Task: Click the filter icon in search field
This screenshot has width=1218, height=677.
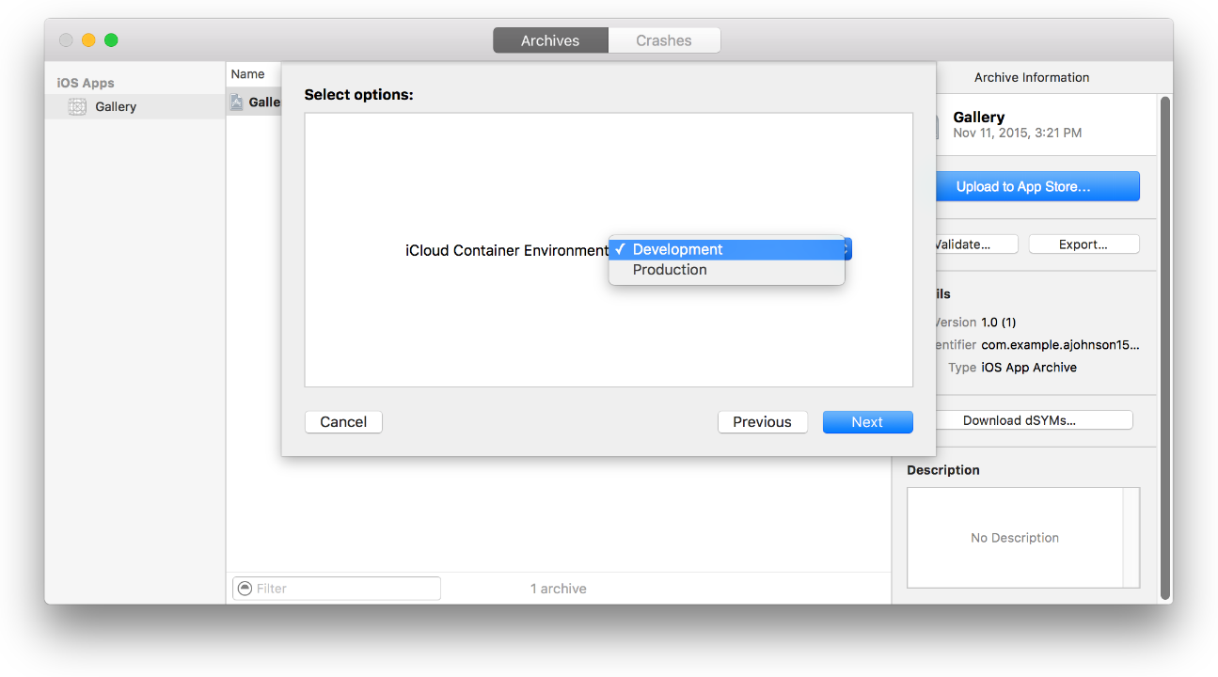Action: pos(245,589)
